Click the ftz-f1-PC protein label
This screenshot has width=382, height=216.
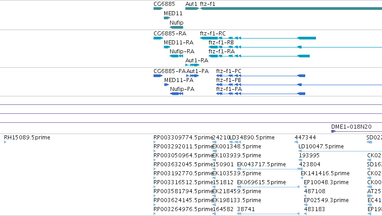(x=228, y=71)
